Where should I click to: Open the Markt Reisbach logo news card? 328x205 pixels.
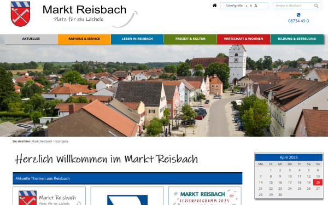click(49, 196)
